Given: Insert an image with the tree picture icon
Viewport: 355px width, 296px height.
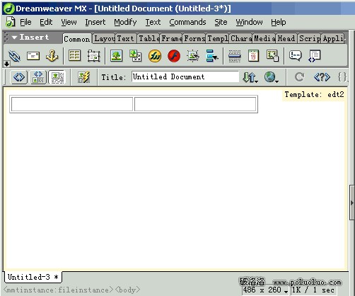Looking at the screenshot, I should click(x=116, y=56).
